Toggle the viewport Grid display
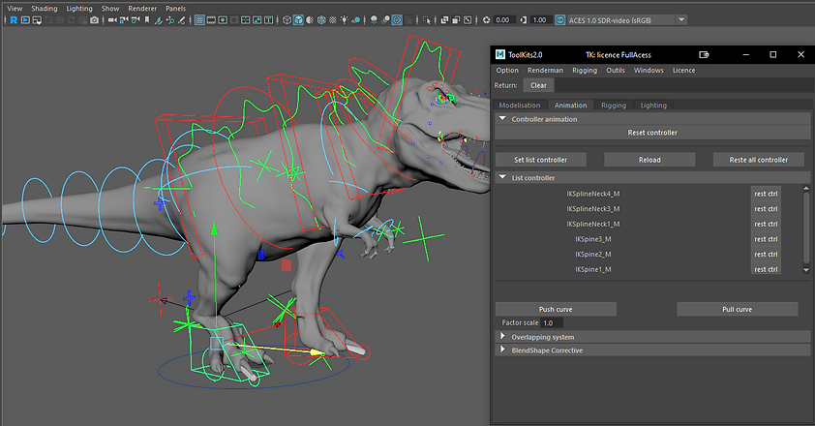This screenshot has height=426, width=815. click(199, 20)
